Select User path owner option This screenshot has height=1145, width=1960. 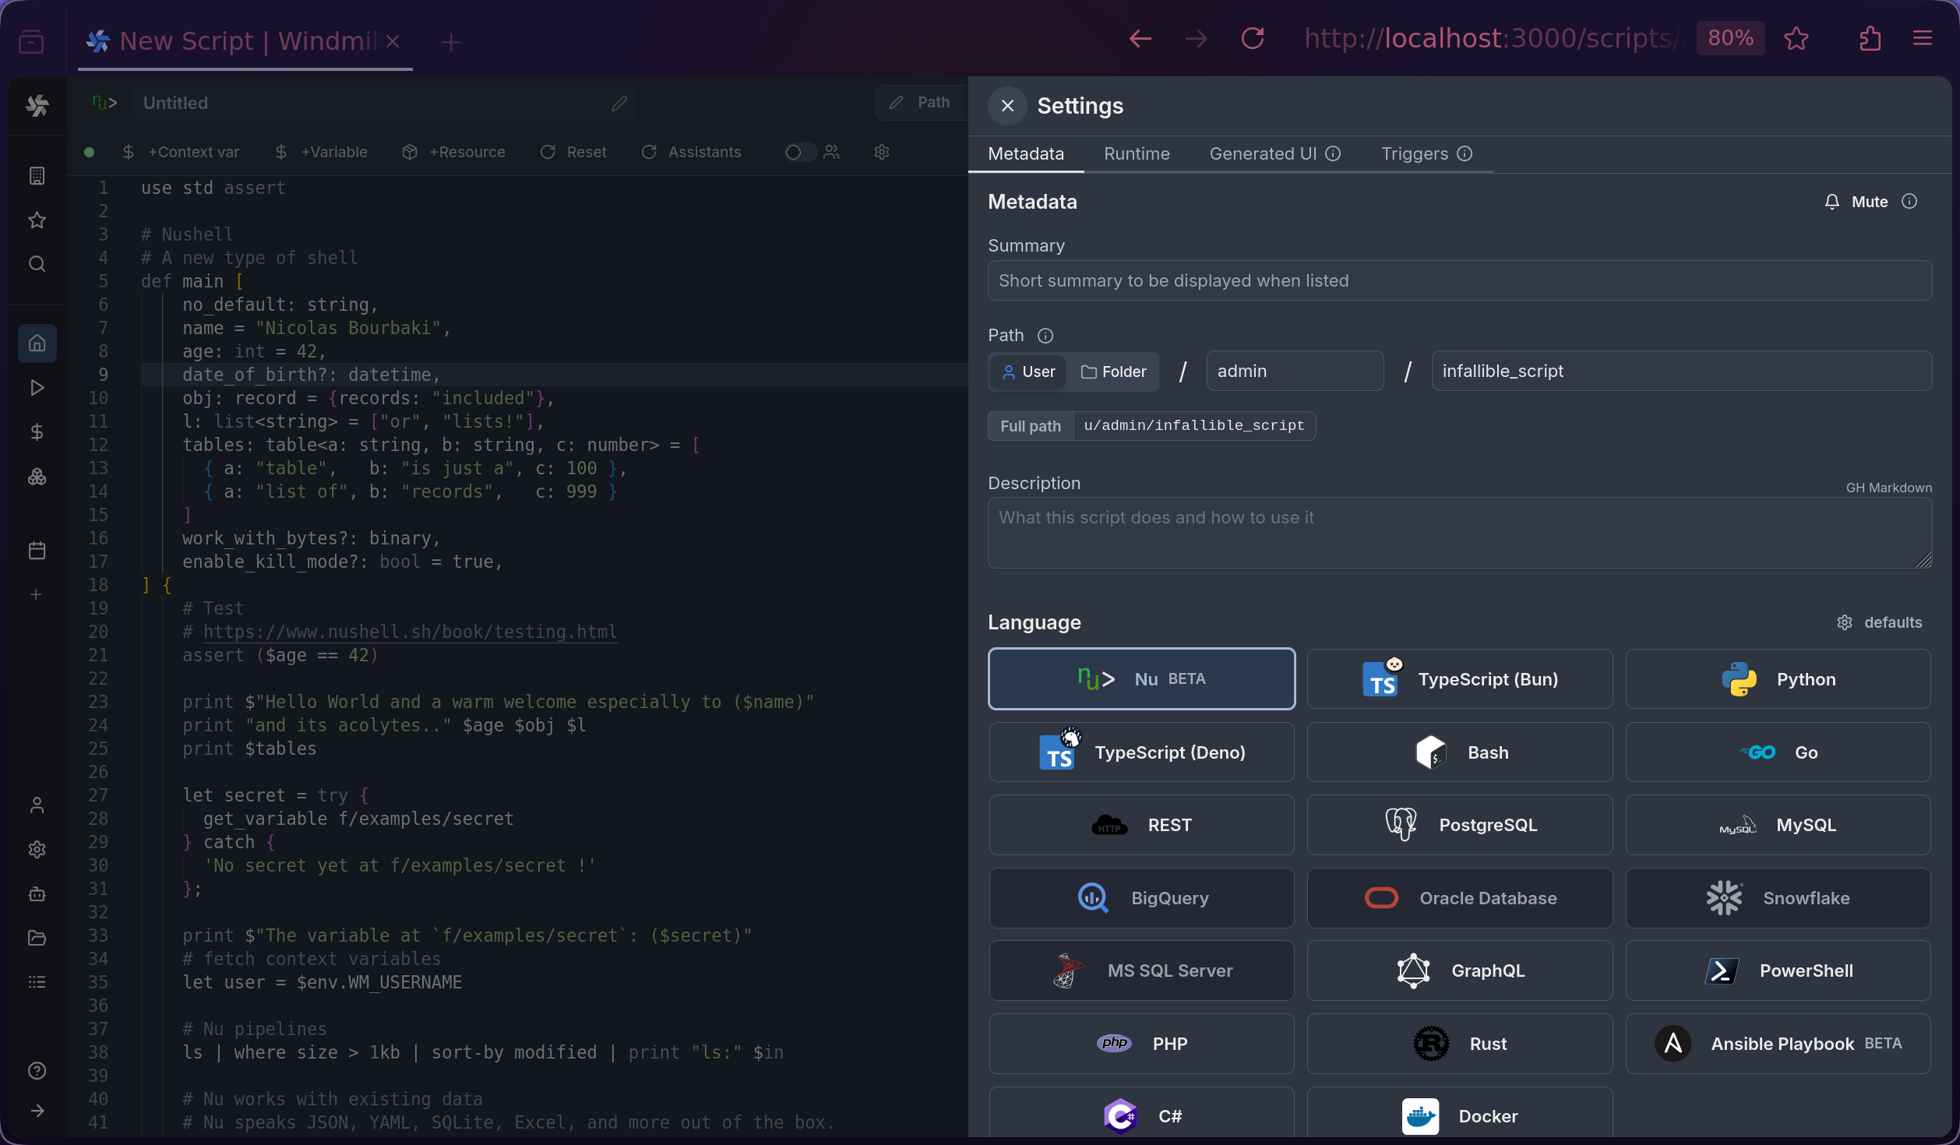coord(1028,372)
